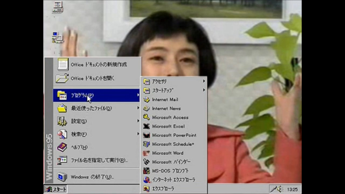The width and height of the screenshot is (345, 194).
Task: Click the Internet News label
Action: (166, 108)
